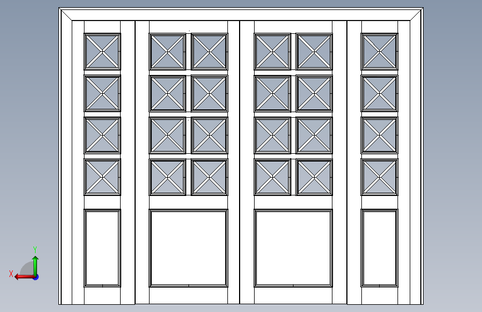Select the top header beam of the door frame

click(x=241, y=14)
